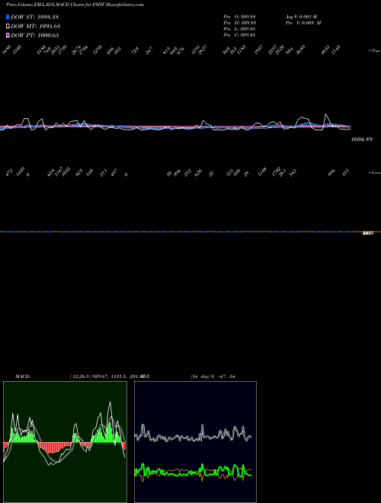This screenshot has width=381, height=503.
Task: Open the dark blue ADX indicator chart
Action: [x=195, y=442]
